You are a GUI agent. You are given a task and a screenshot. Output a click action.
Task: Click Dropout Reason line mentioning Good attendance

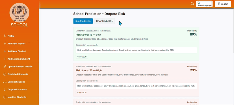[112, 39]
